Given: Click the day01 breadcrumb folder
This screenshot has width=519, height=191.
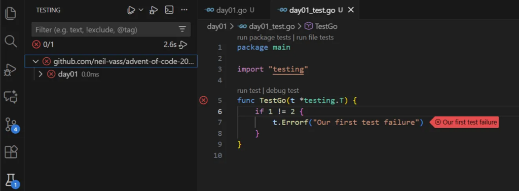Looking at the screenshot, I should point(216,26).
